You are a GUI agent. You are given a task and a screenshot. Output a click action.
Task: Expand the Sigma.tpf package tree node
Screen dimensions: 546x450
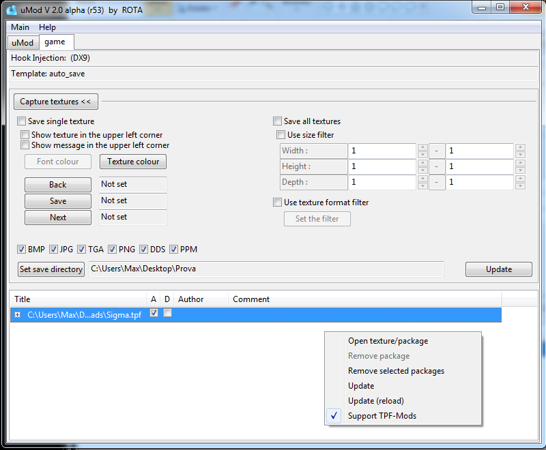17,314
